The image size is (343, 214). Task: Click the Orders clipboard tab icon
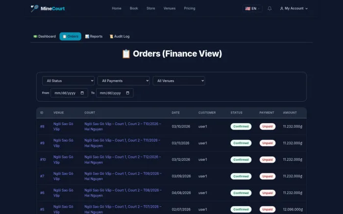(x=64, y=37)
